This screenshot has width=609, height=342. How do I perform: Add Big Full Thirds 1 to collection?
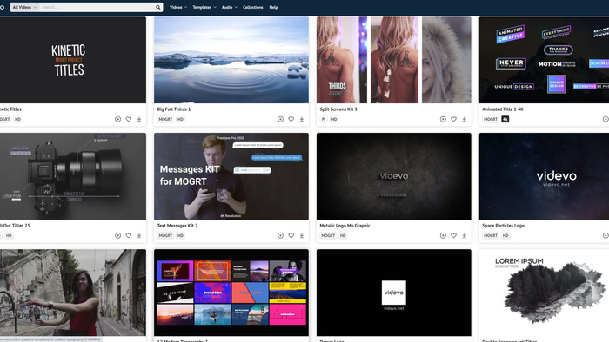coord(280,119)
